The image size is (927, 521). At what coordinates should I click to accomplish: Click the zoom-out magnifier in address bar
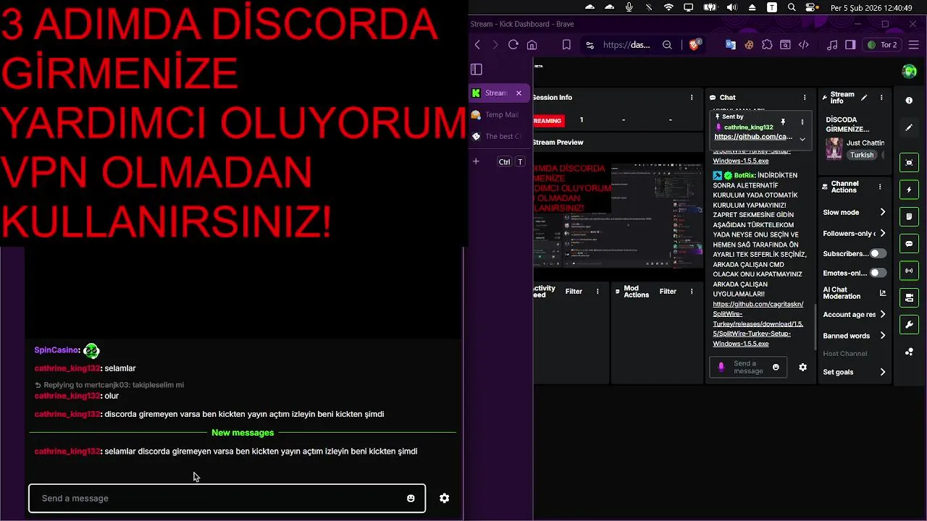(667, 45)
